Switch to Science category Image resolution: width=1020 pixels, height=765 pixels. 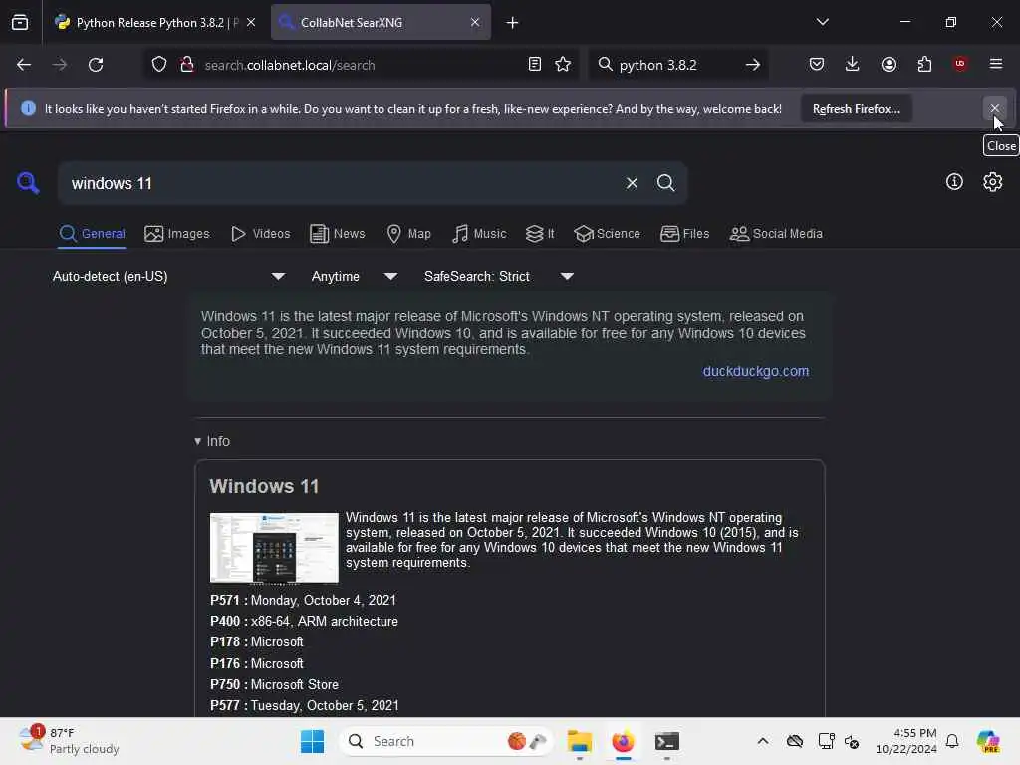608,233
